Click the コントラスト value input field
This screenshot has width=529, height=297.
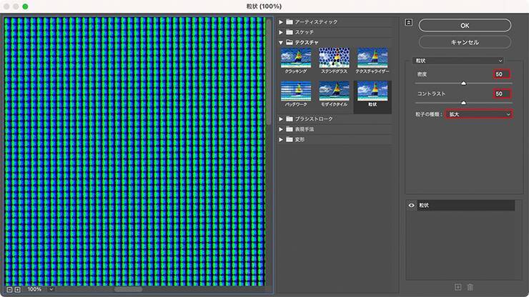coord(502,94)
